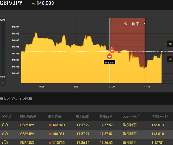Click the EUR/USD asset cell
Screen dimensions: 173x145
pos(27,142)
